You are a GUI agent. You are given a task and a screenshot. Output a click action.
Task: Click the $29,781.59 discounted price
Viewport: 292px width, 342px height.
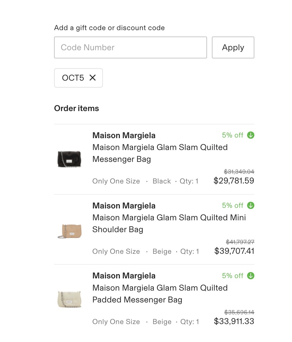(x=234, y=181)
